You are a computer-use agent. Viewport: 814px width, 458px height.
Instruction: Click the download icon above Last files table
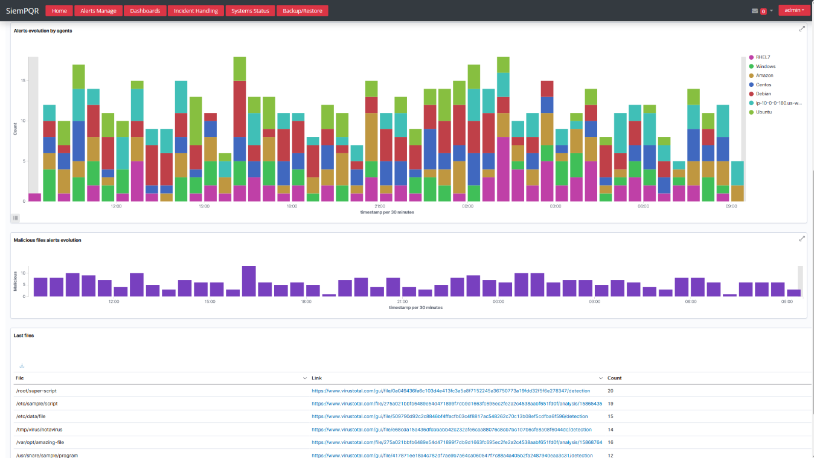(22, 366)
